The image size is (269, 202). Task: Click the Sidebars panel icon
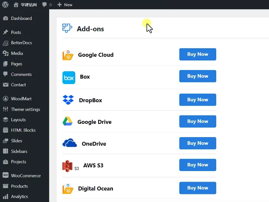tap(6, 151)
